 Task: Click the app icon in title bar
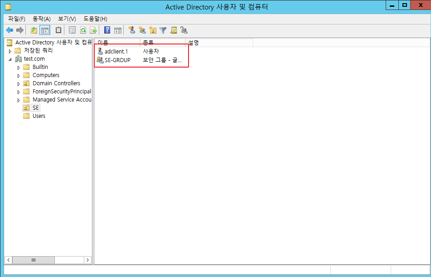(8, 7)
